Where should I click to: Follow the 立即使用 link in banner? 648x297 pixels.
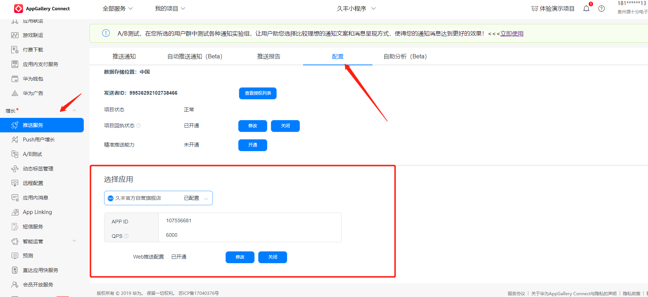(512, 34)
